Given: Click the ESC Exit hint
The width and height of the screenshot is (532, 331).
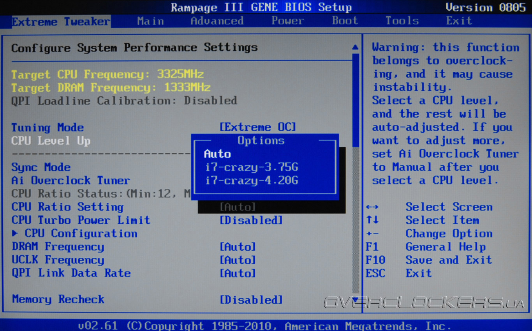Looking at the screenshot, I should (x=399, y=273).
